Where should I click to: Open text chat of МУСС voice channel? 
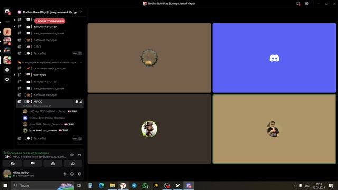pos(77,102)
